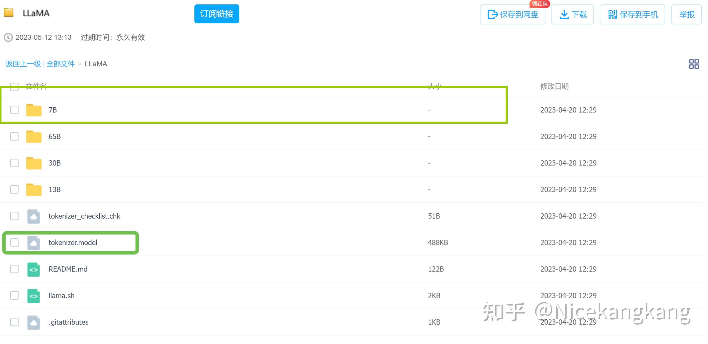Click the LLaMA folder icon in the header
This screenshot has height=344, width=708.
[x=9, y=13]
